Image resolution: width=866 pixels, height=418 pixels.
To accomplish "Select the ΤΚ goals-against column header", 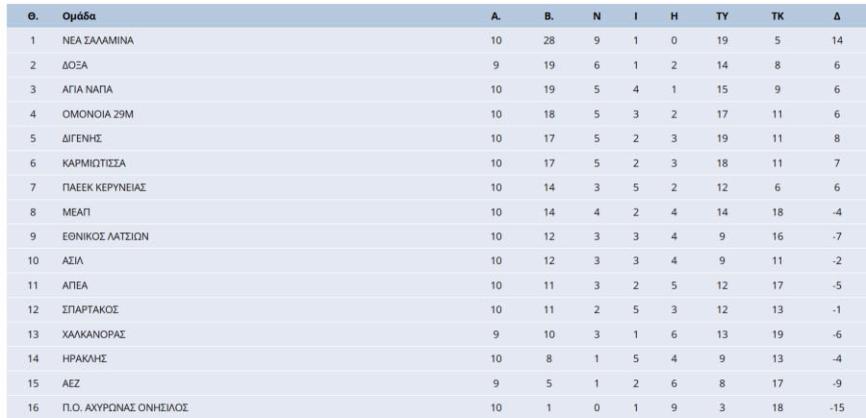I will [777, 16].
